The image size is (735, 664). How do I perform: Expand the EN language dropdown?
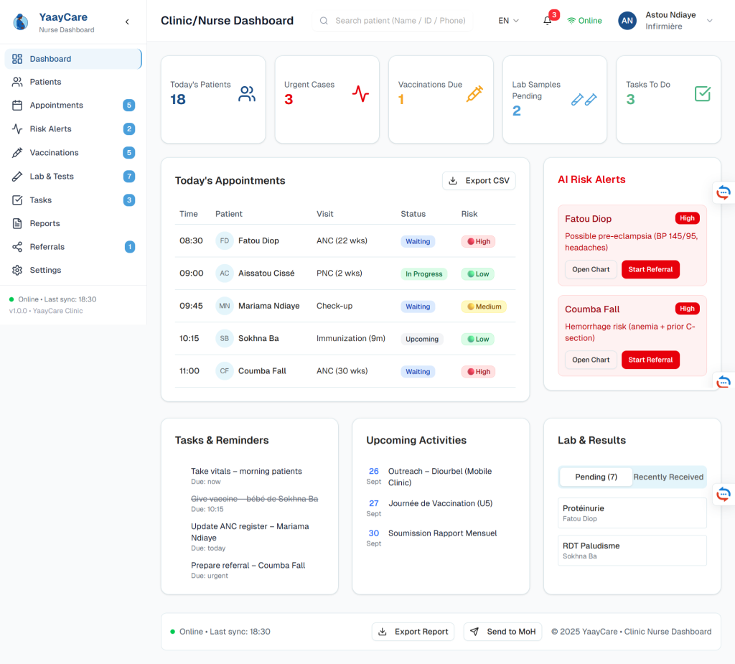508,21
